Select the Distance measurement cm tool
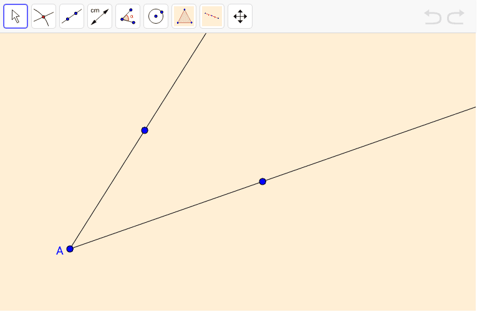The image size is (477, 312). tap(100, 16)
